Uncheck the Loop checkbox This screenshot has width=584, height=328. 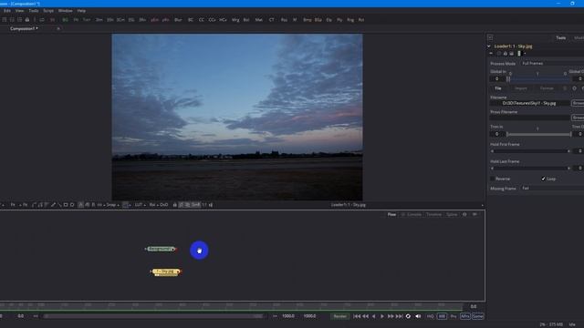[x=543, y=179]
